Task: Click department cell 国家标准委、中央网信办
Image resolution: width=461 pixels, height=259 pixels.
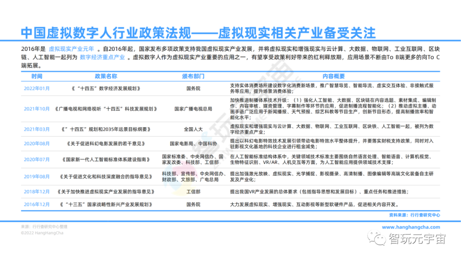Action: coord(193,160)
